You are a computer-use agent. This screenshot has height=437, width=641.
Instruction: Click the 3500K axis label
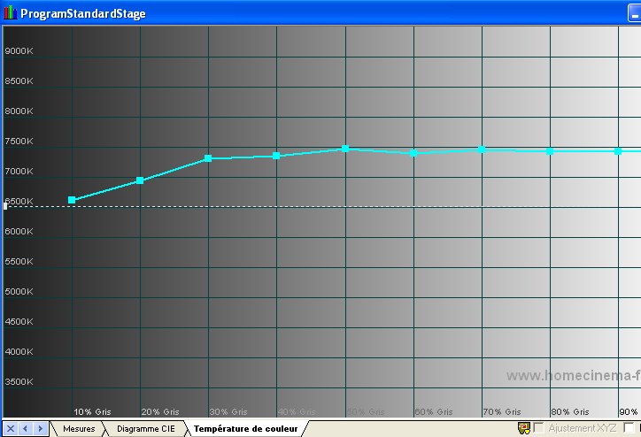(x=19, y=382)
